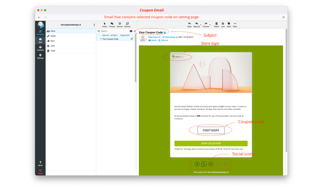Toggle Plain text view of email
The width and height of the screenshot is (323, 188).
(x=163, y=40)
